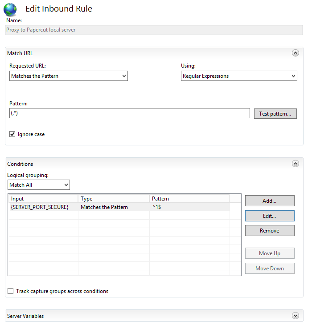
Task: Open the Requested URL dropdown
Action: (69, 76)
